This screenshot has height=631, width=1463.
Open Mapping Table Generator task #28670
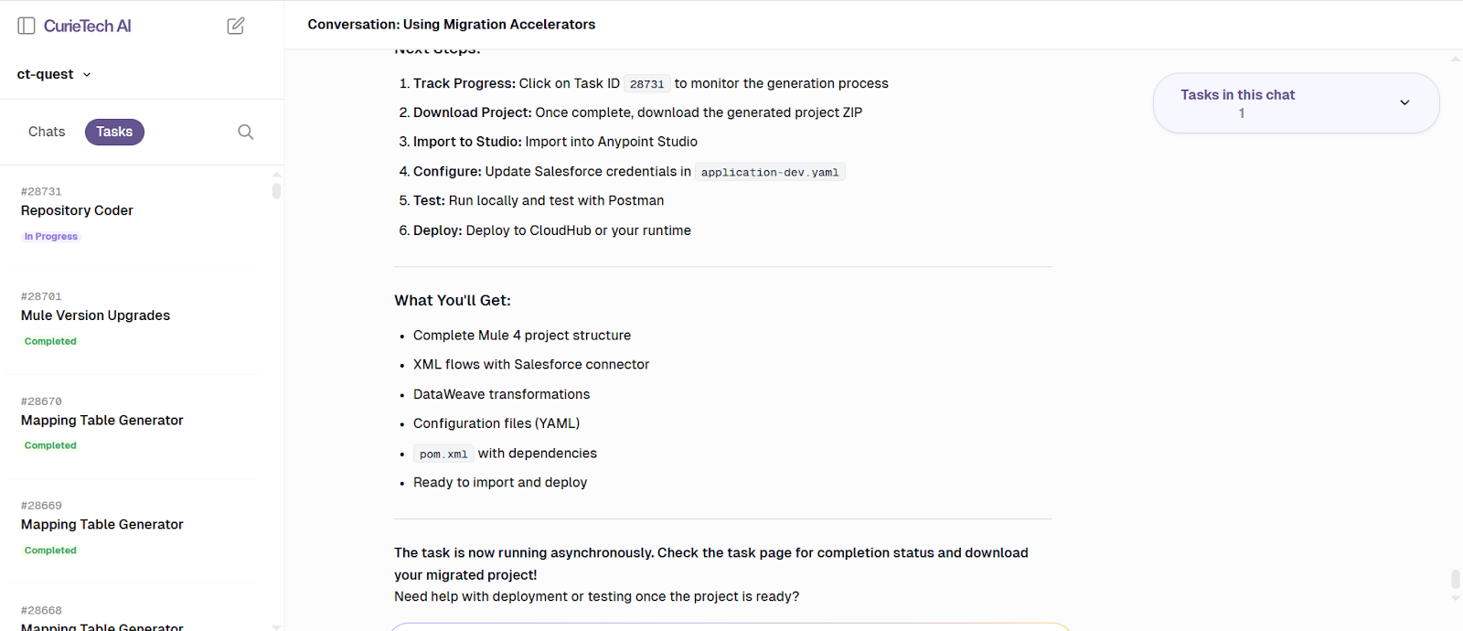tap(101, 420)
